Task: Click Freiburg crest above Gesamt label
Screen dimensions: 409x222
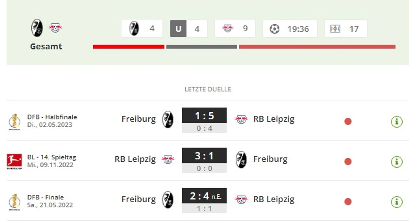Action: pyautogui.click(x=37, y=28)
